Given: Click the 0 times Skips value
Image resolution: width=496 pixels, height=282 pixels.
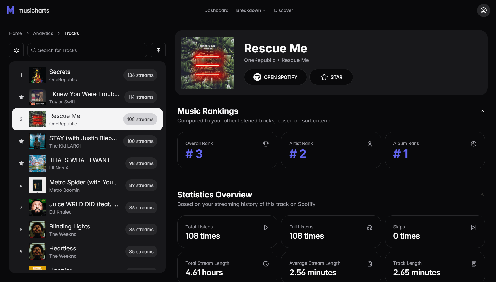Looking at the screenshot, I should (x=407, y=236).
